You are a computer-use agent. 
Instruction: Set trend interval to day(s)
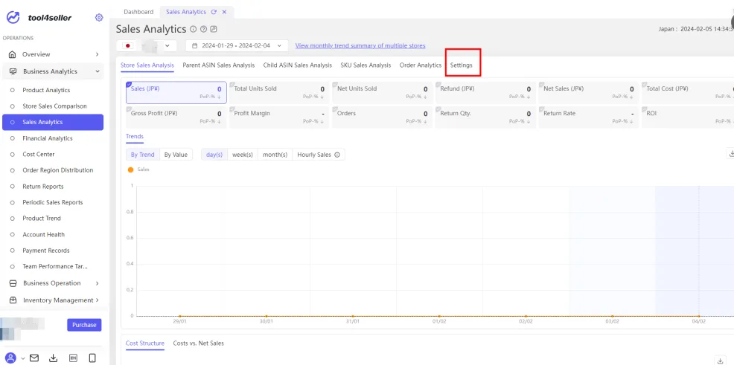pyautogui.click(x=214, y=155)
